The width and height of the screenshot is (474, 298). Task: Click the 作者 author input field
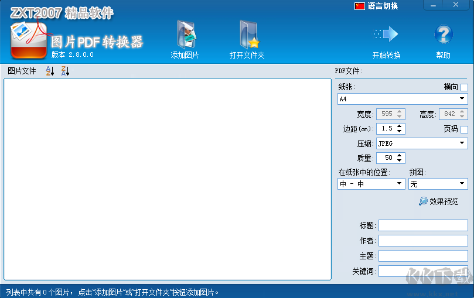[x=423, y=241]
